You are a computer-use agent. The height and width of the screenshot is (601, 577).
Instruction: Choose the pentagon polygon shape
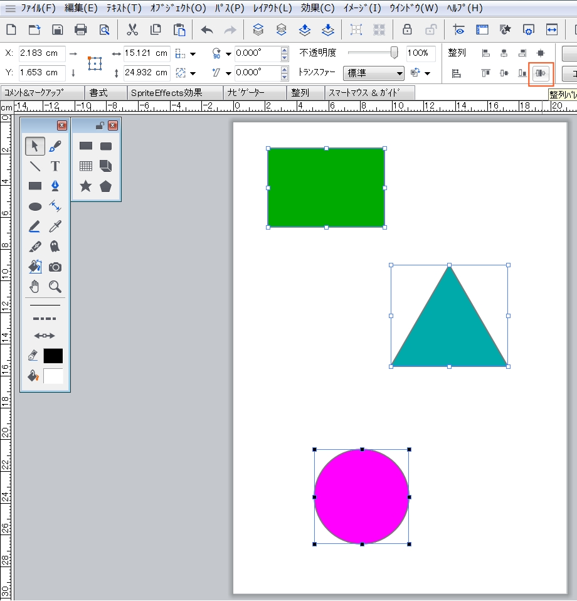(105, 186)
